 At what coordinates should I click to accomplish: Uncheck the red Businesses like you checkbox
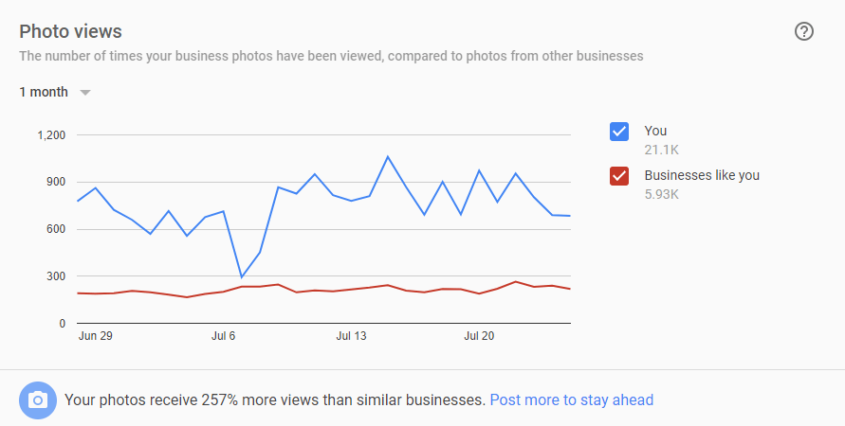tap(619, 176)
